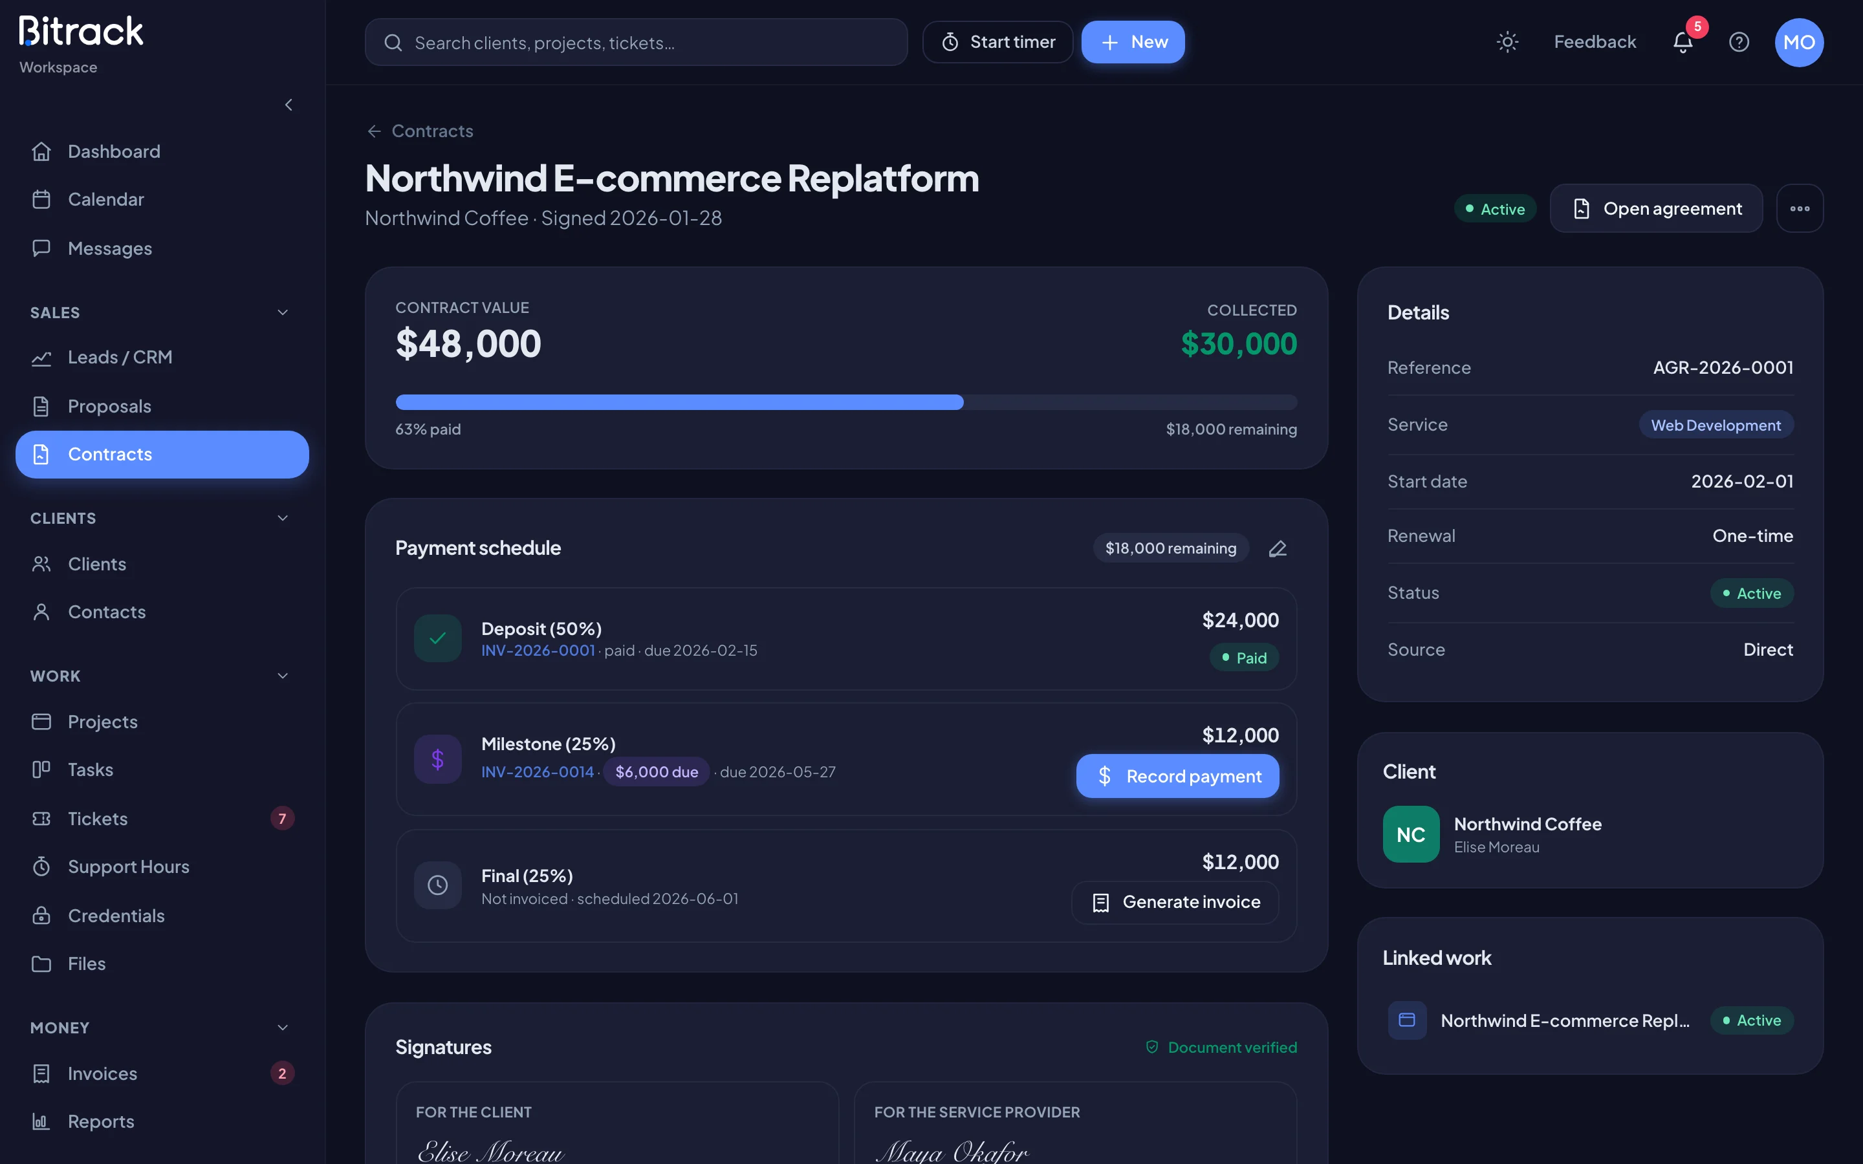Click the Final payment clock icon
The image size is (1863, 1164).
tap(437, 885)
